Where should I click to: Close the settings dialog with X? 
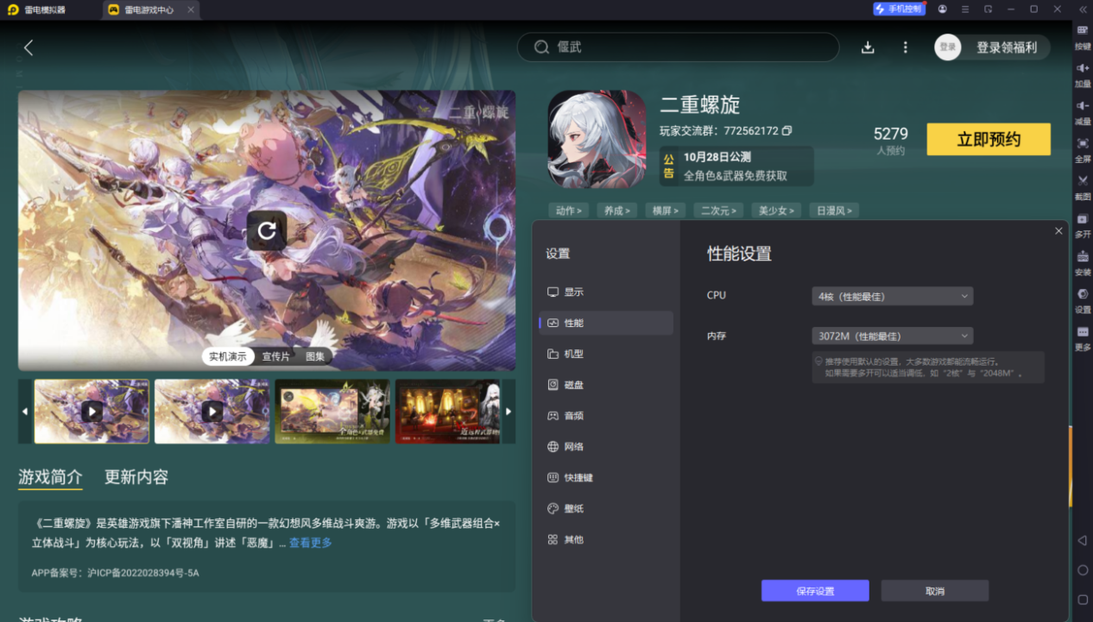pyautogui.click(x=1058, y=231)
